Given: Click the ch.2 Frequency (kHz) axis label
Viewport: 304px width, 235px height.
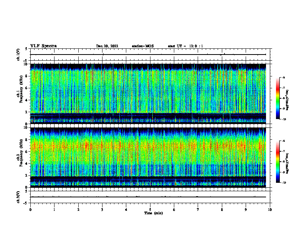Looking at the screenshot, I should tap(21, 153).
